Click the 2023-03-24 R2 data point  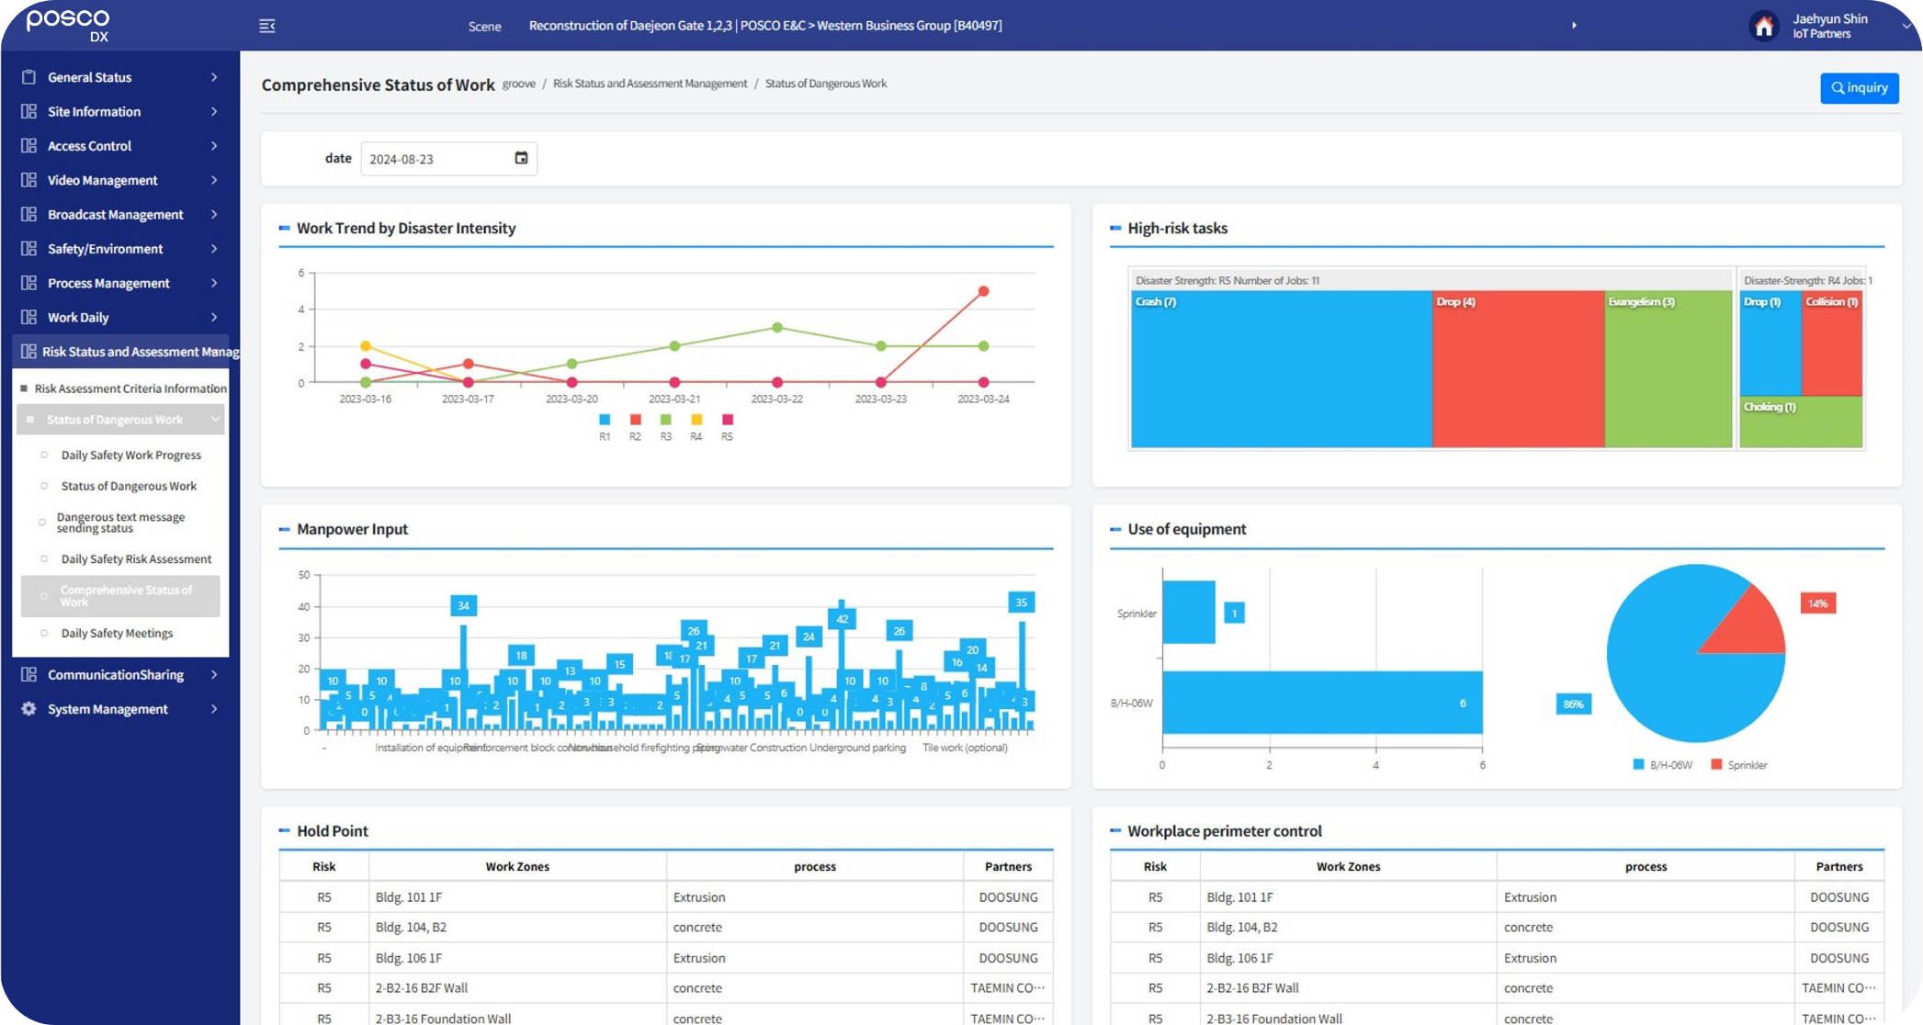(x=983, y=291)
